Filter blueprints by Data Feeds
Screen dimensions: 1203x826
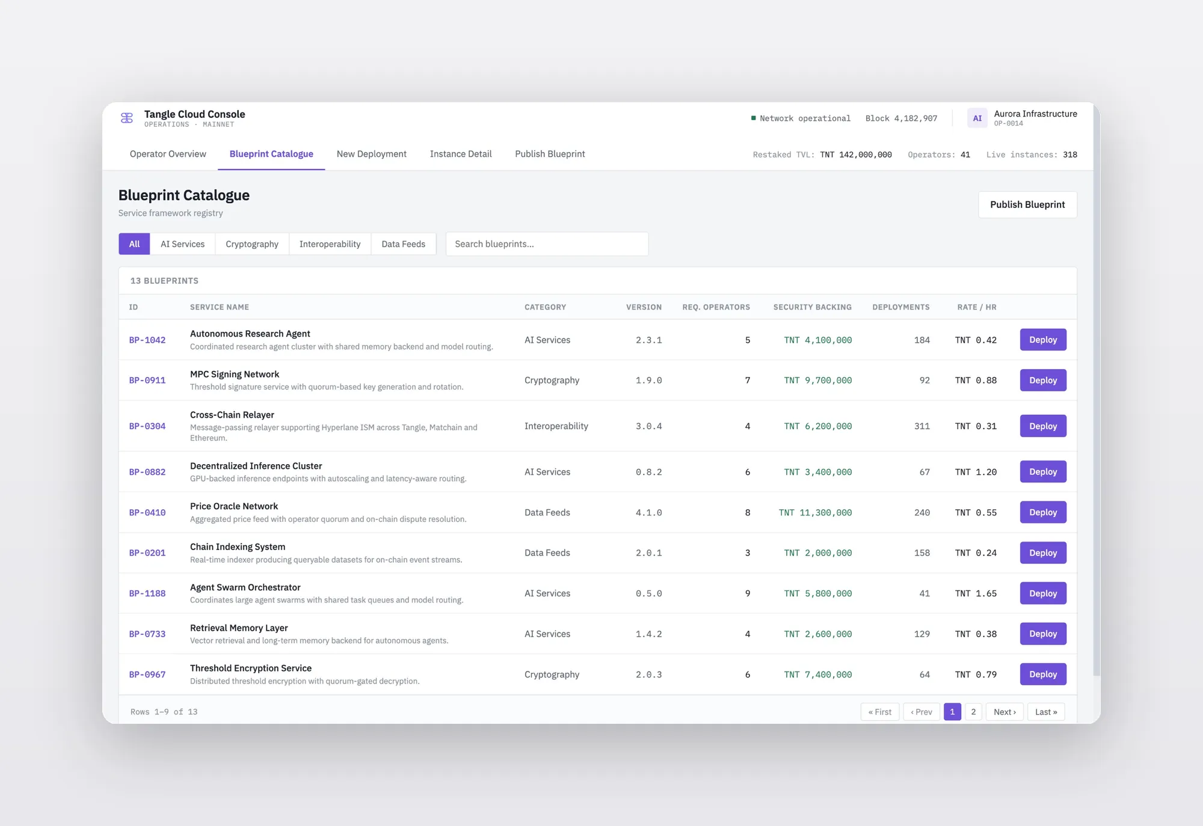(404, 244)
